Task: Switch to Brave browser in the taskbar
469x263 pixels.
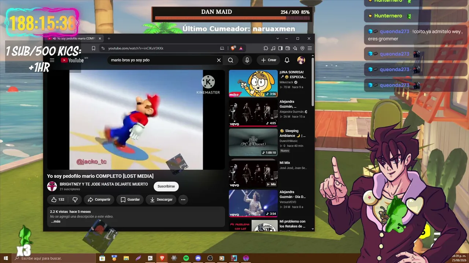Action: pos(162,258)
